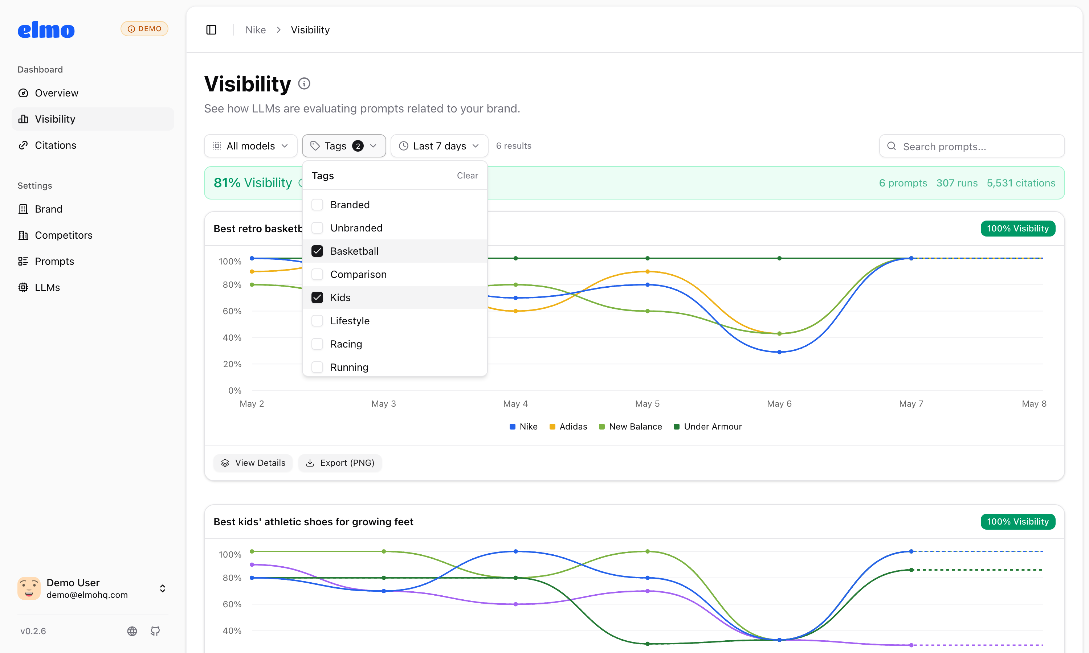The image size is (1089, 653).
Task: Click the search magnifier icon
Action: (x=892, y=146)
